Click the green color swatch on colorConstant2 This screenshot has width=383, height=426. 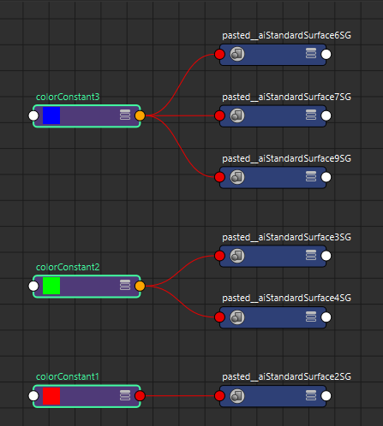click(51, 286)
